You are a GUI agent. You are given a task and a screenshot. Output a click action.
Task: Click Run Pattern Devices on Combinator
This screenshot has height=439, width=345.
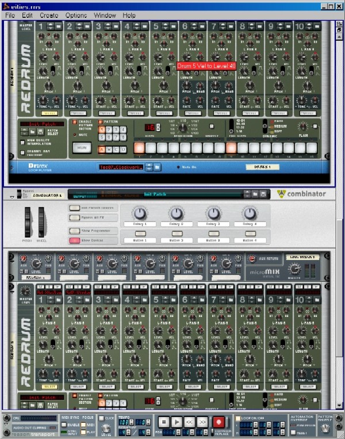click(74, 208)
